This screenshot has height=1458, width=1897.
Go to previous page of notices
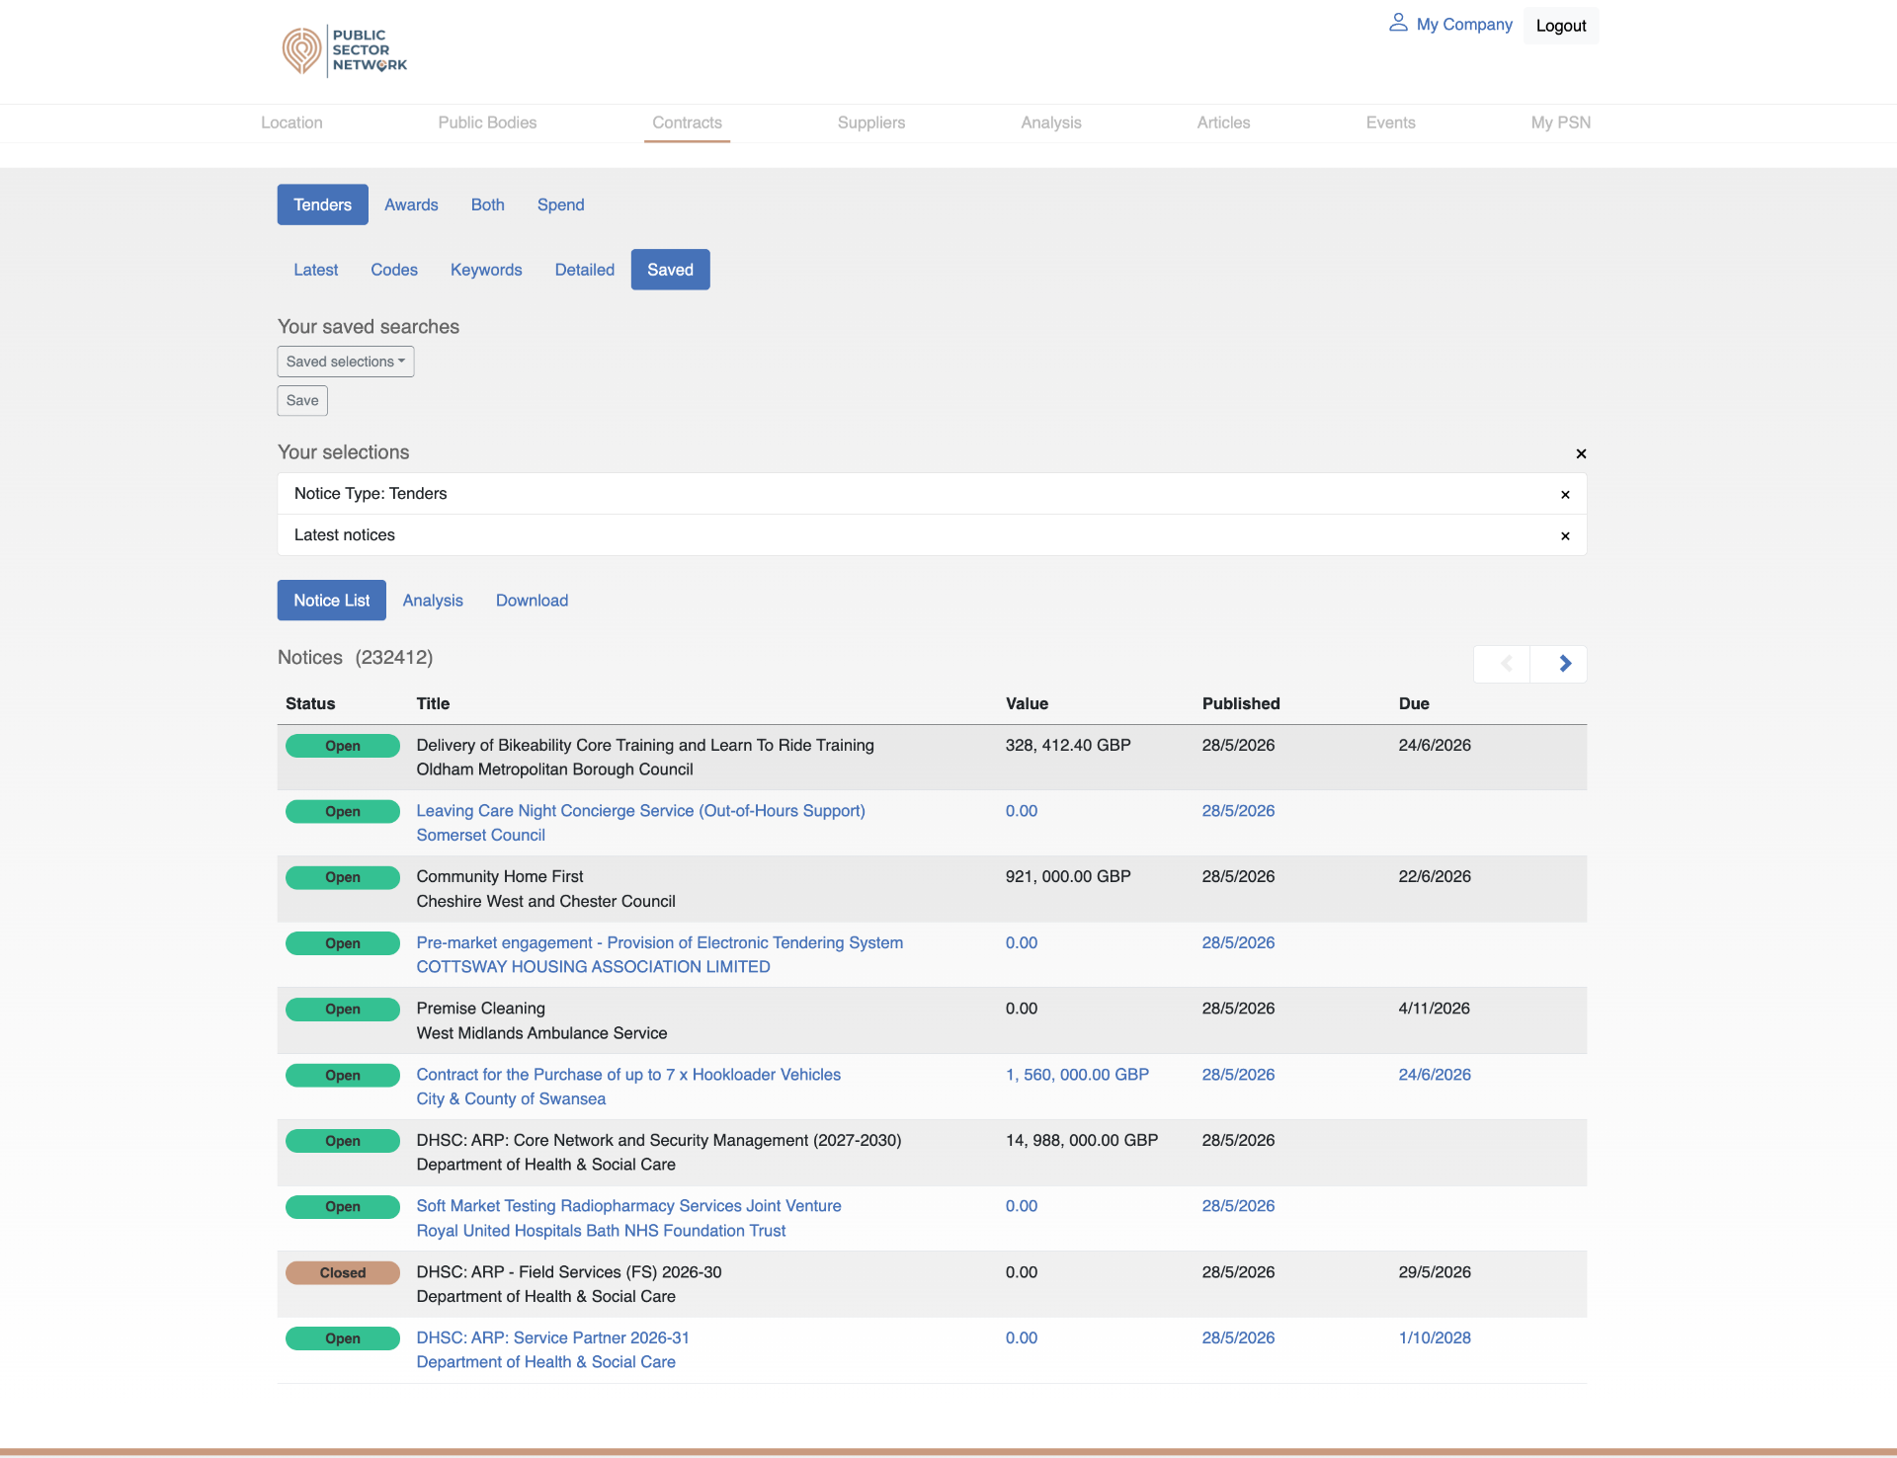click(x=1502, y=664)
